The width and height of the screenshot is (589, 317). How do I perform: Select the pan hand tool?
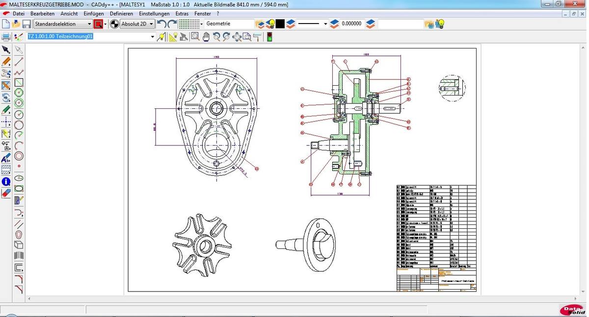(206, 37)
